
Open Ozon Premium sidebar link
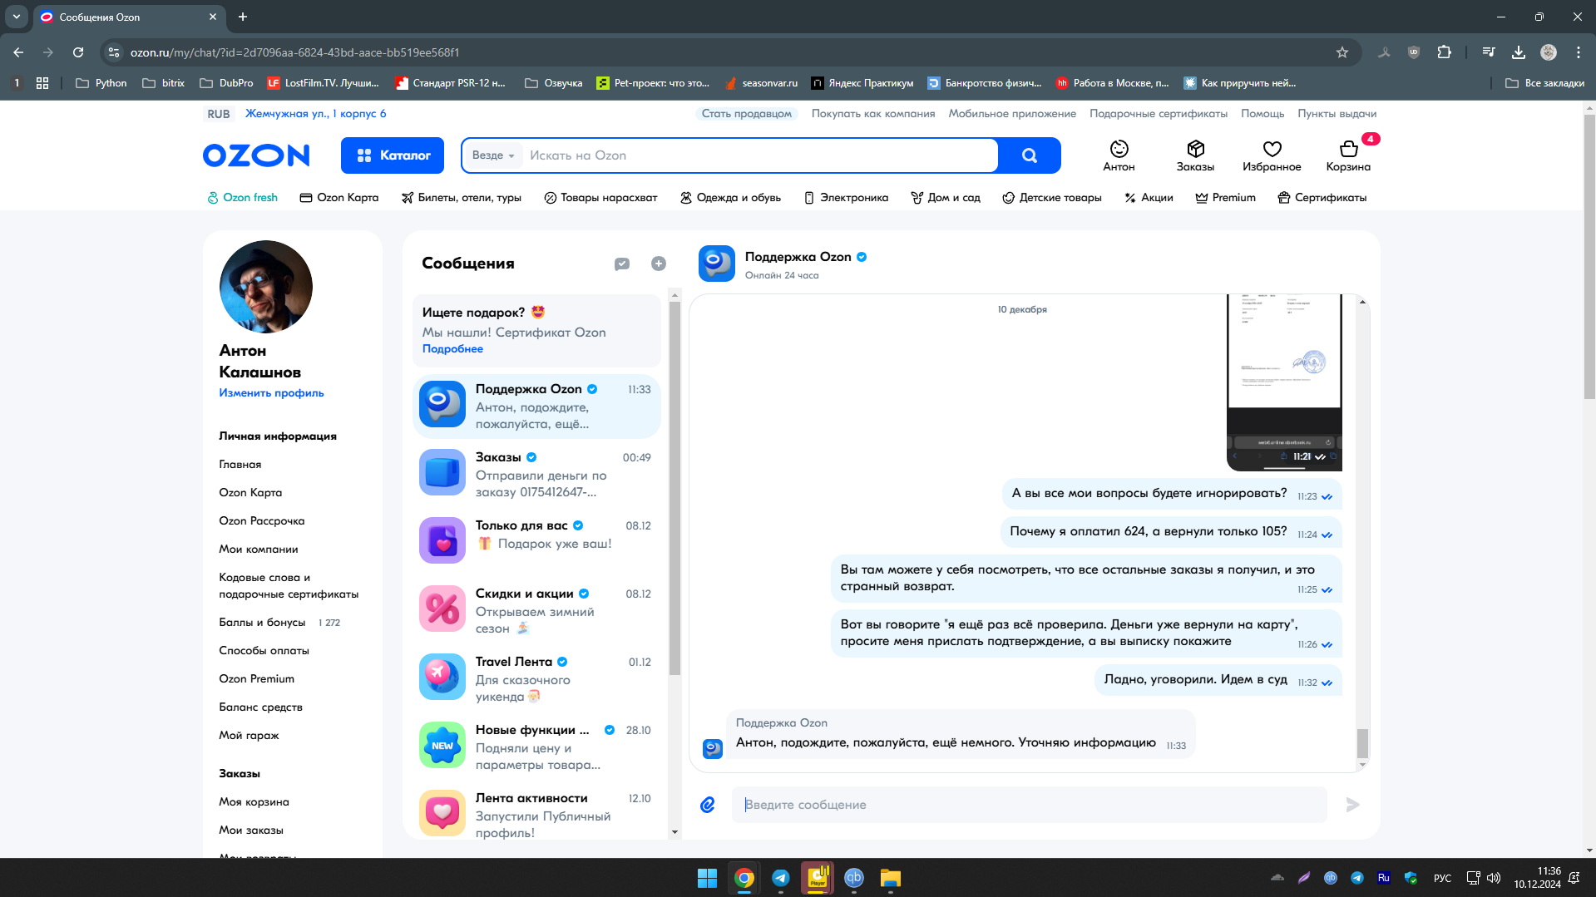click(x=256, y=679)
